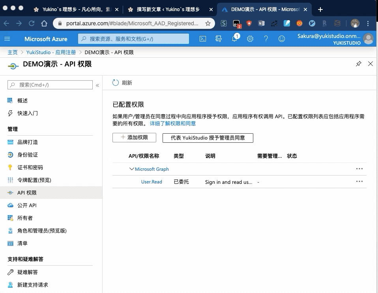Go back in browser history
378x293 pixels.
coord(6,23)
